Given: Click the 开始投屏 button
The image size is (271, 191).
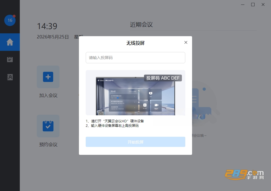Looking at the screenshot, I should click(135, 142).
